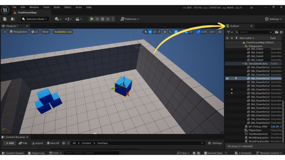Screen dimensions: 285x160
Task: Open the Edit menu
Action: [23, 7]
